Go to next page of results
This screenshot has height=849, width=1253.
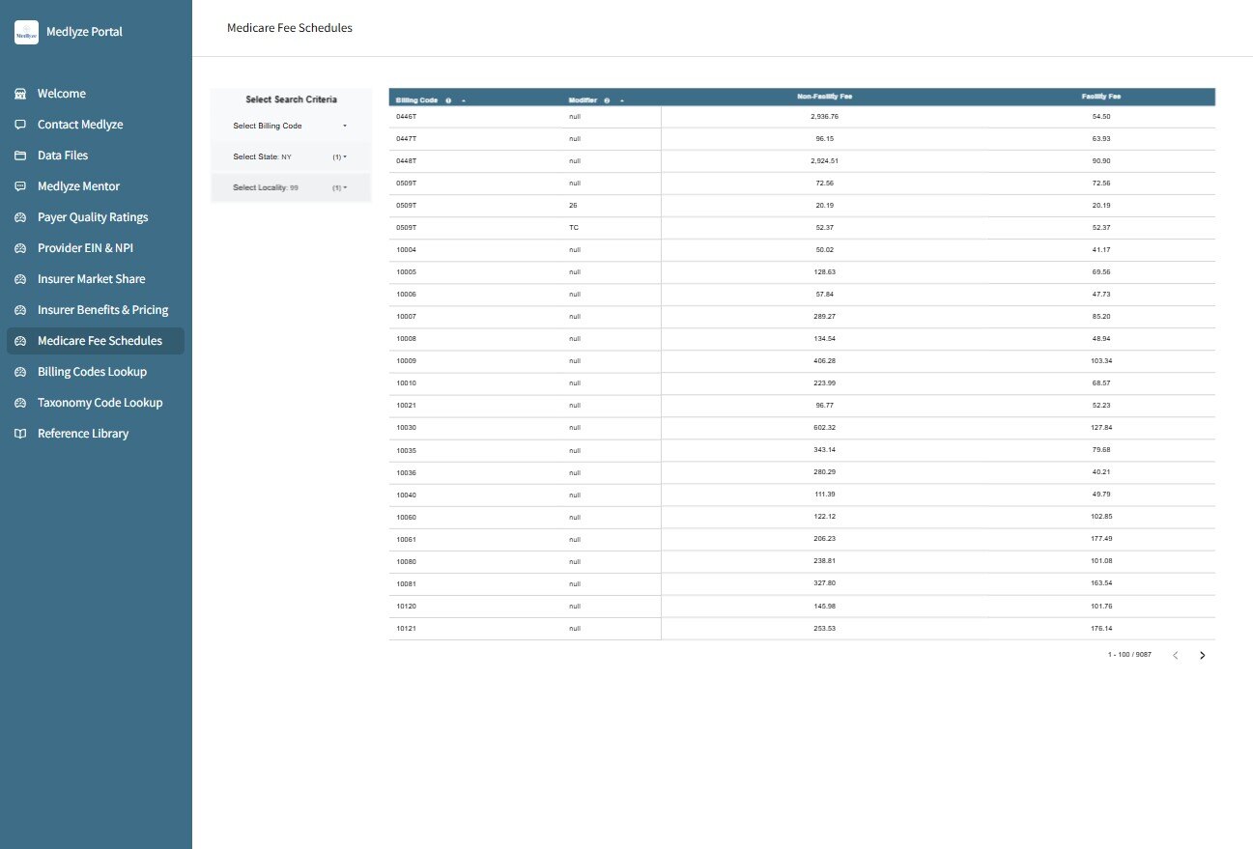(x=1202, y=655)
